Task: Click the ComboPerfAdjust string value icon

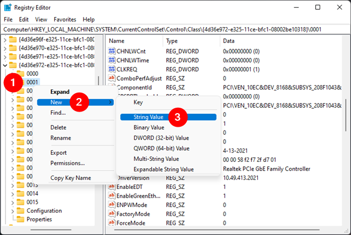Action: [112, 78]
